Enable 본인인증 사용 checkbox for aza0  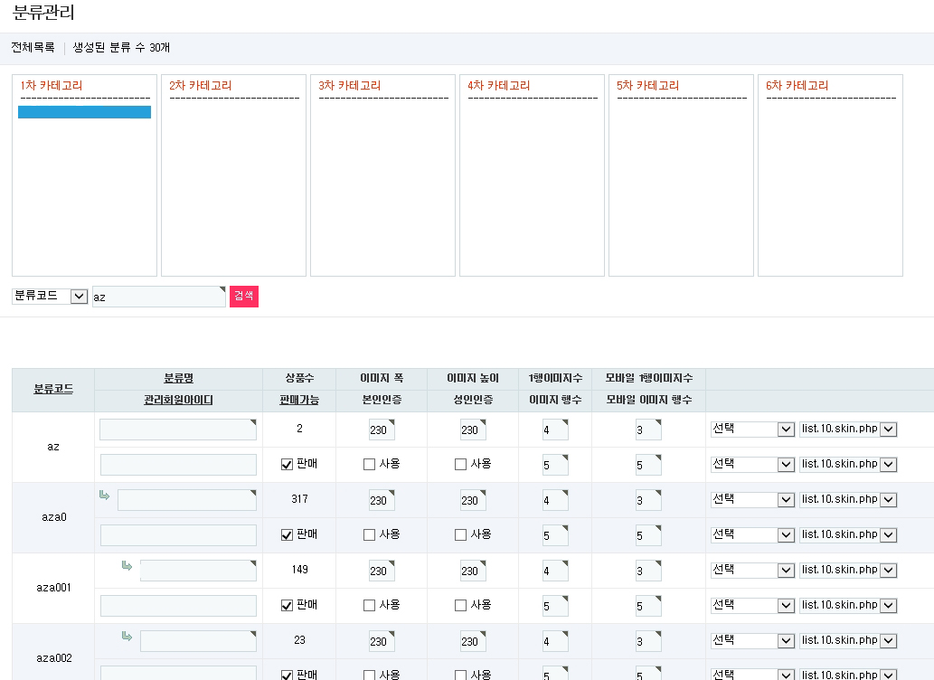click(369, 535)
